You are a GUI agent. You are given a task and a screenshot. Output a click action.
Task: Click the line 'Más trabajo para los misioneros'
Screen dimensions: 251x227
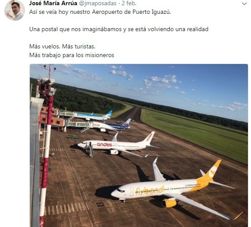pos(72,55)
